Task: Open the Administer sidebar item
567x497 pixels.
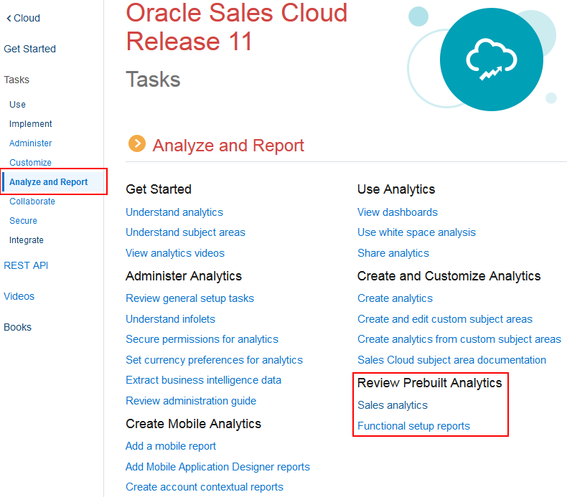Action: coord(31,143)
